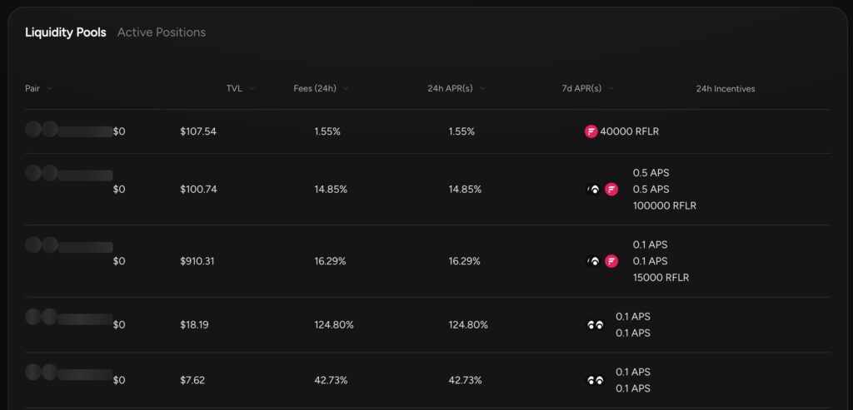Click the token pair icons in the $7.62 row
The height and width of the screenshot is (410, 853).
(42, 372)
